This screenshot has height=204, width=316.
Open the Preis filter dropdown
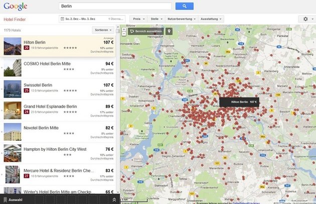pos(137,19)
